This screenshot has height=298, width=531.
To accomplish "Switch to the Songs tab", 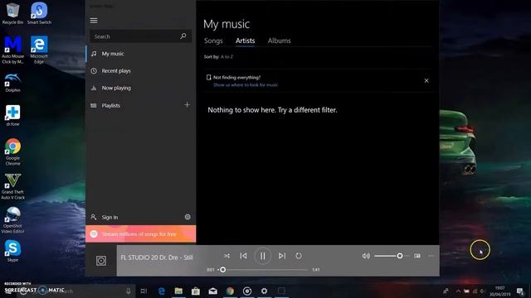I will click(213, 41).
